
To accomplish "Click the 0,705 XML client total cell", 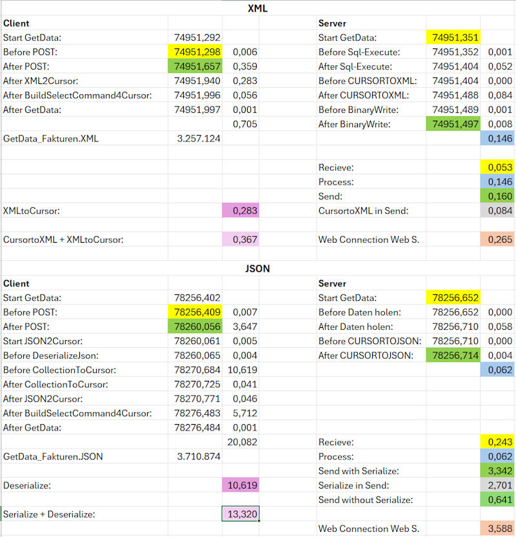I will [241, 124].
